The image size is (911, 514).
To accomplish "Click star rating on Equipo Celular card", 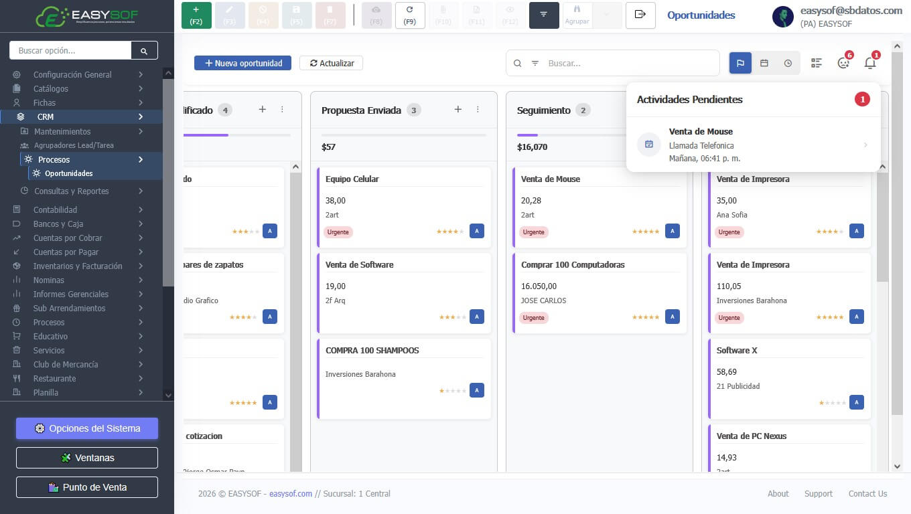I will click(x=450, y=232).
